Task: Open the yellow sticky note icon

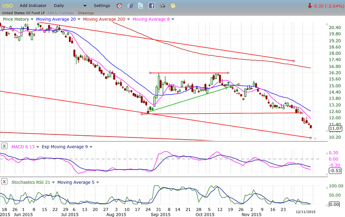Action: click(173, 6)
